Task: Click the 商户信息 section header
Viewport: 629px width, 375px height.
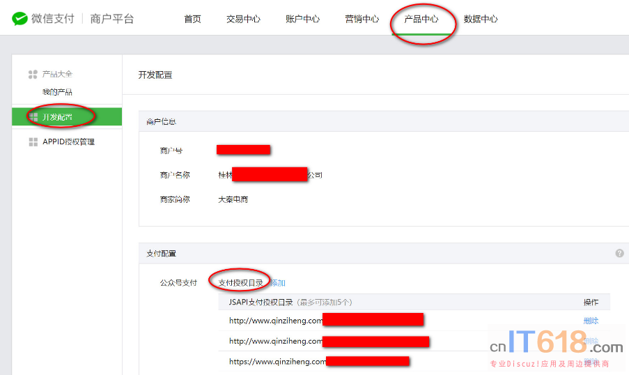Action: click(x=162, y=121)
